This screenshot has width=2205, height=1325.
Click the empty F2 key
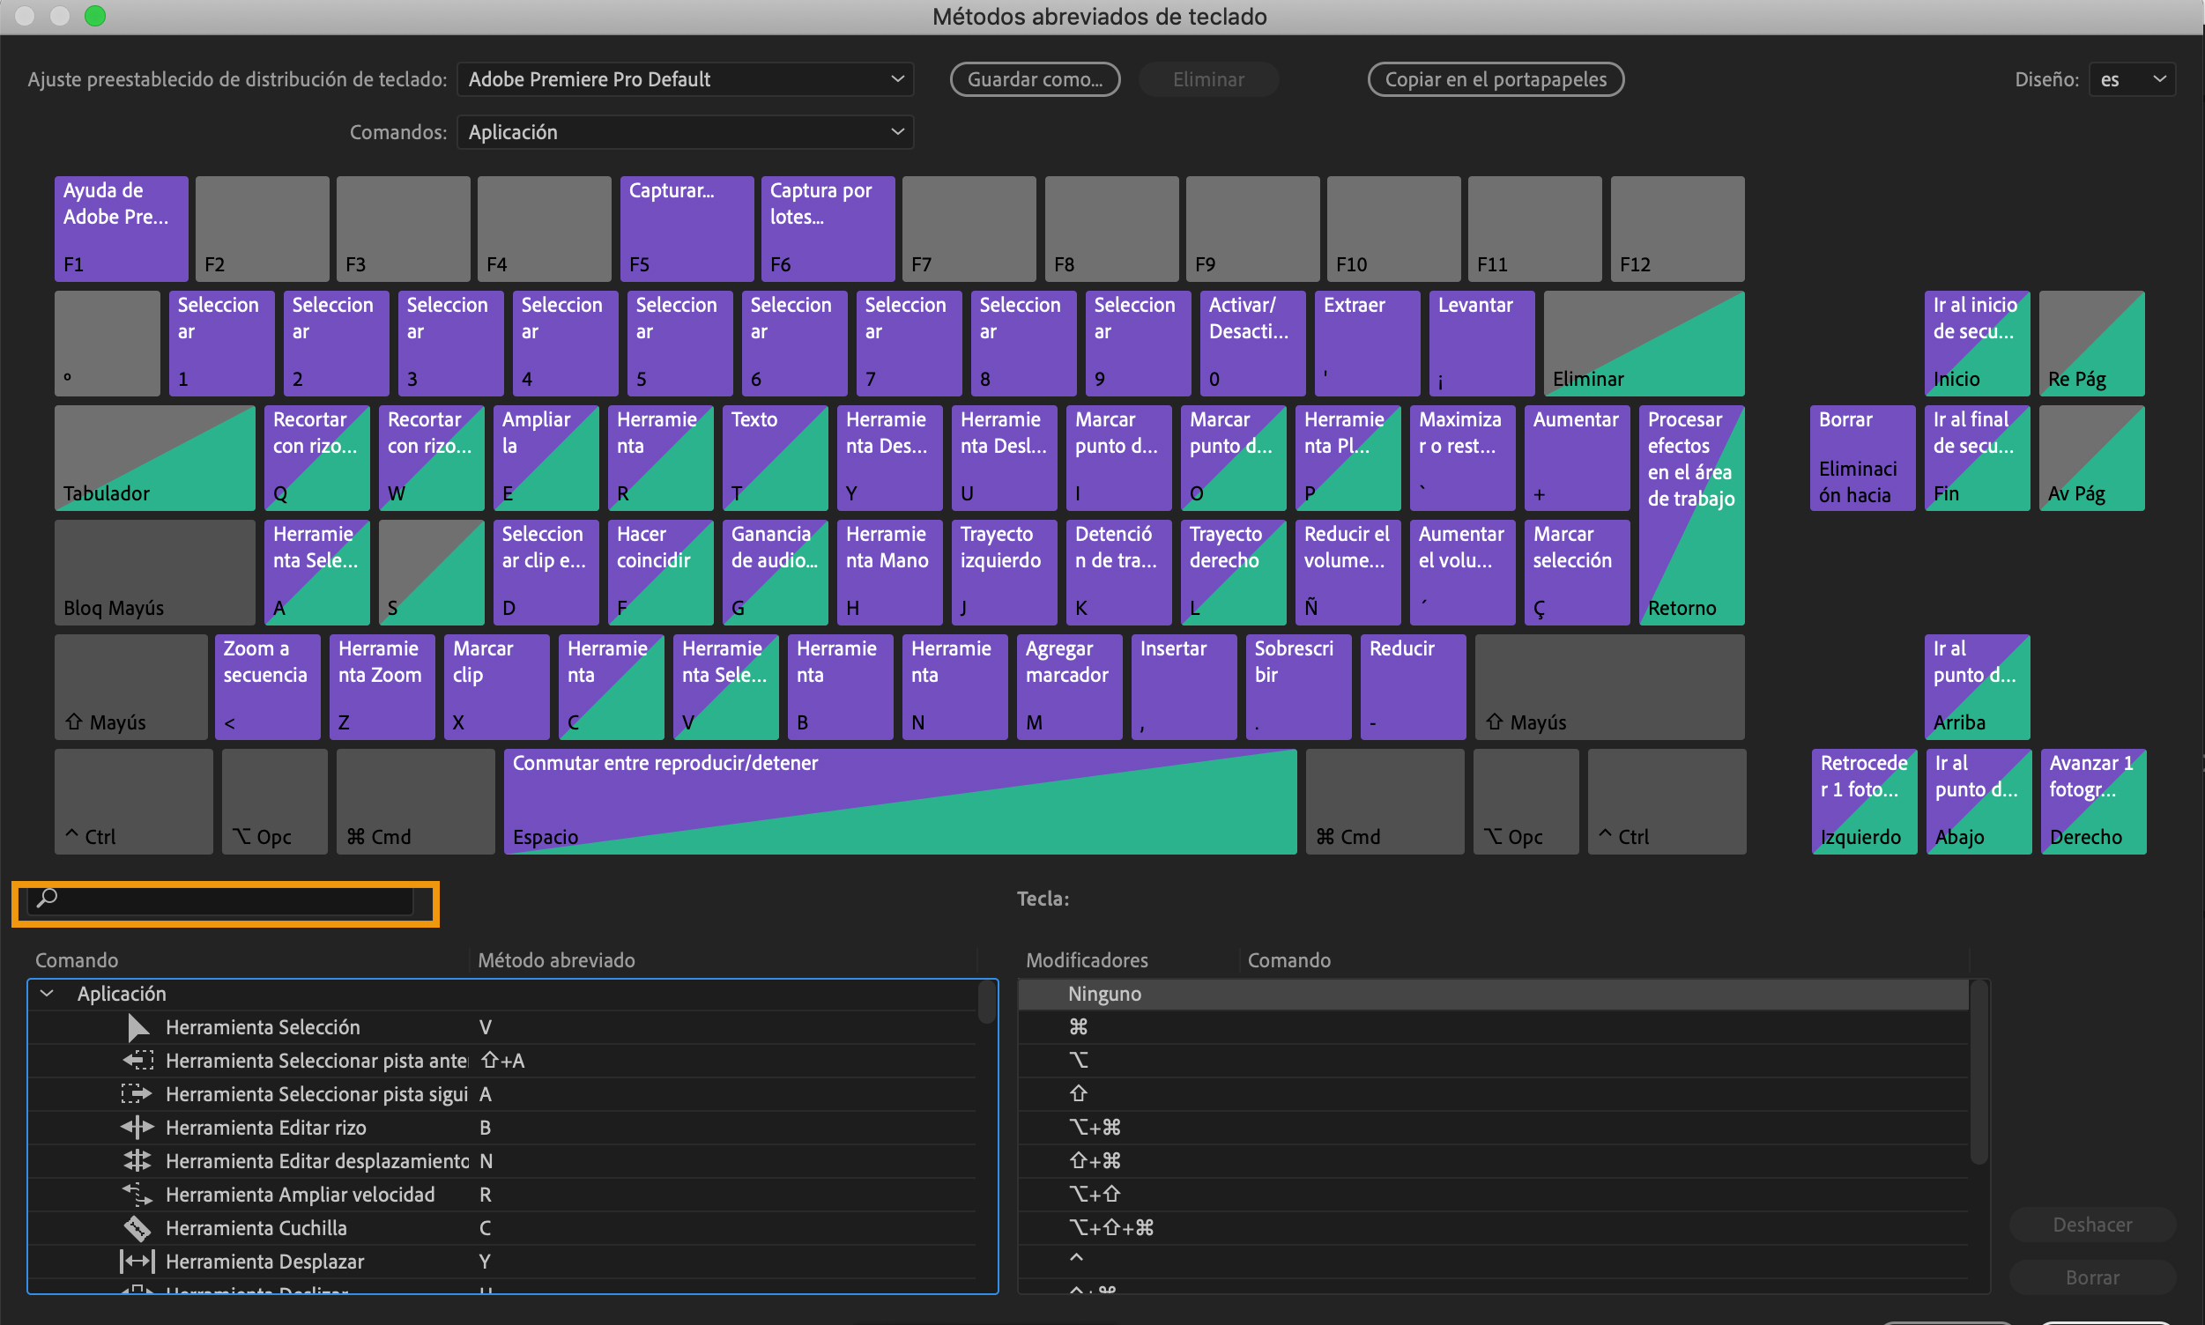click(x=263, y=228)
